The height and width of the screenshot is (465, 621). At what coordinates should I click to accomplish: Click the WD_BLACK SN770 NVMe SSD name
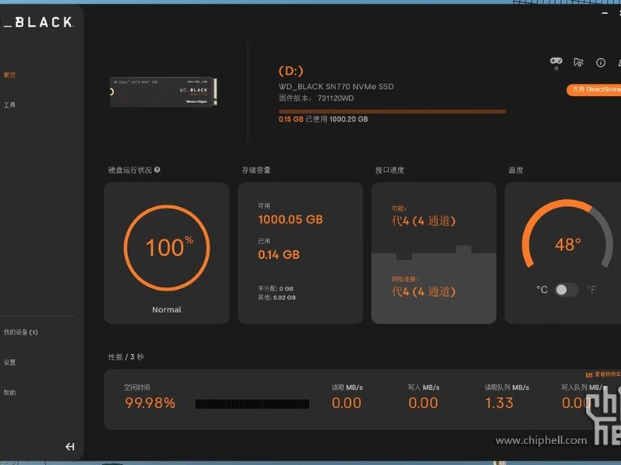pyautogui.click(x=336, y=87)
